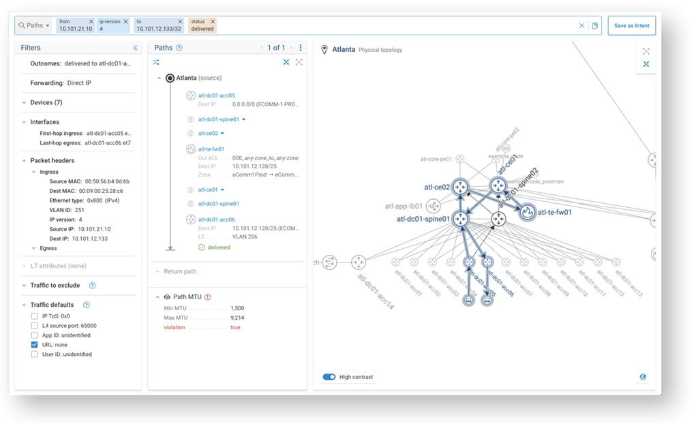
Task: Open the Paths search type dropdown
Action: pyautogui.click(x=35, y=26)
